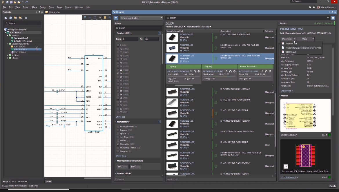Select the add cross tool in the schematic toolbar

[90, 17]
